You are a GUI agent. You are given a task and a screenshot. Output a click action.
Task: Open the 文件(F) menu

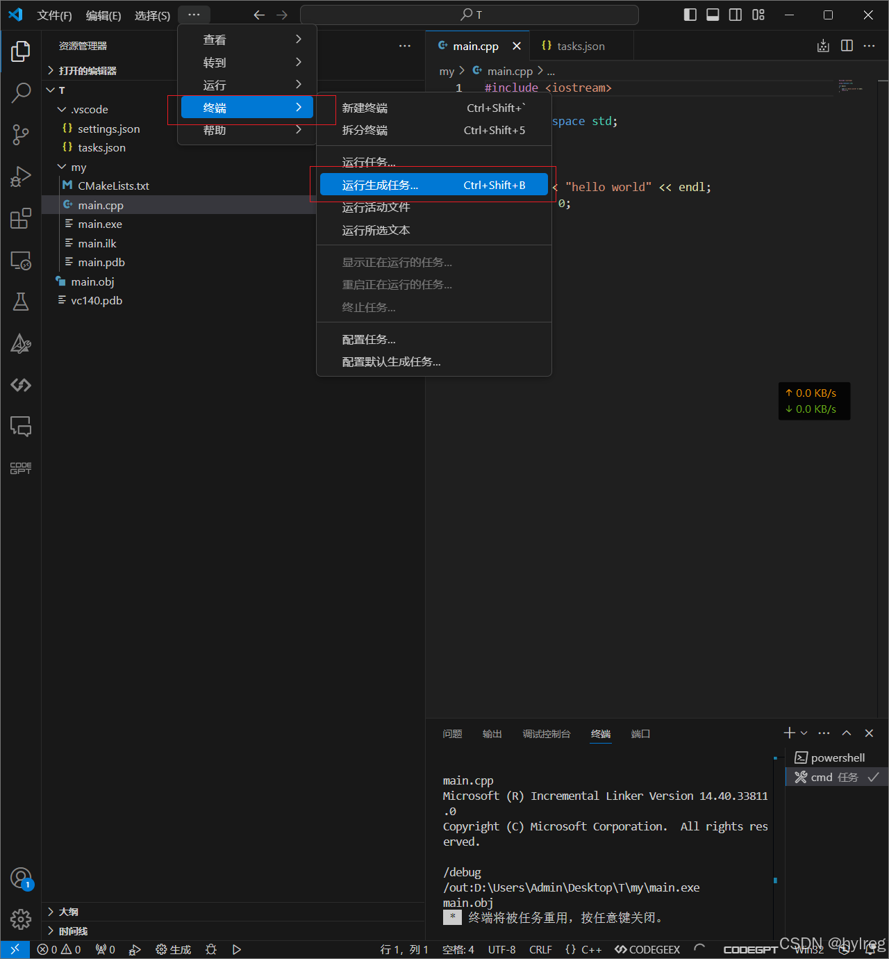point(54,15)
